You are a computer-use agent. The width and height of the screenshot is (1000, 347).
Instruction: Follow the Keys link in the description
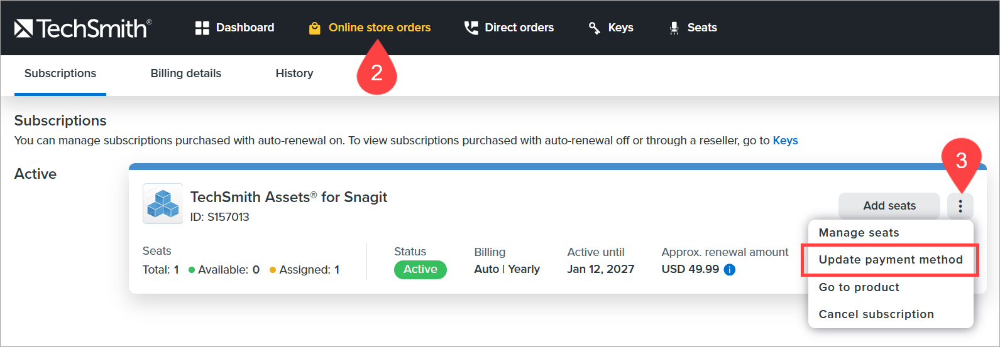pos(785,141)
